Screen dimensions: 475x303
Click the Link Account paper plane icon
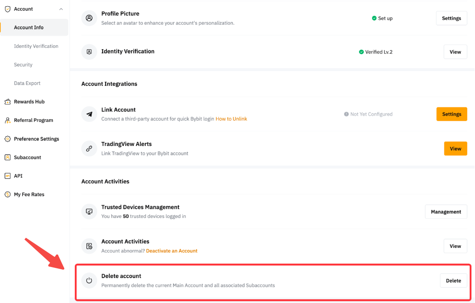[89, 114]
